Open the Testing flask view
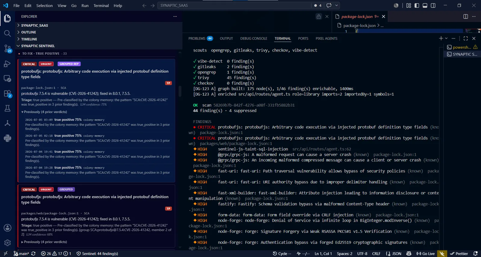 [x=8, y=108]
